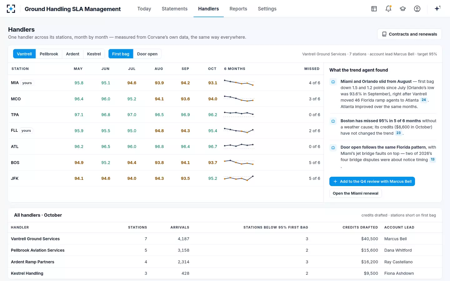Click the MCO October value 94.0
The height and width of the screenshot is (281, 450).
213,99
